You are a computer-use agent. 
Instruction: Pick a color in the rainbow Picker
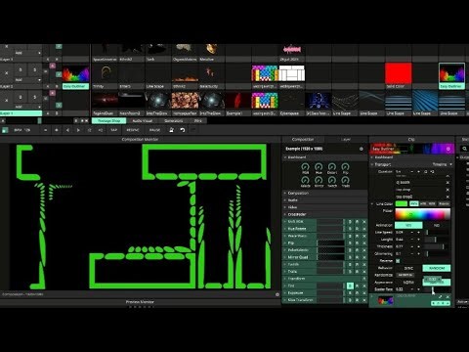(x=423, y=214)
